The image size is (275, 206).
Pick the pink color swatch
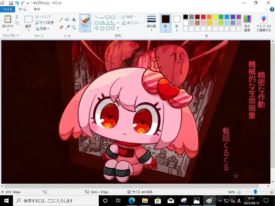pos(203,23)
